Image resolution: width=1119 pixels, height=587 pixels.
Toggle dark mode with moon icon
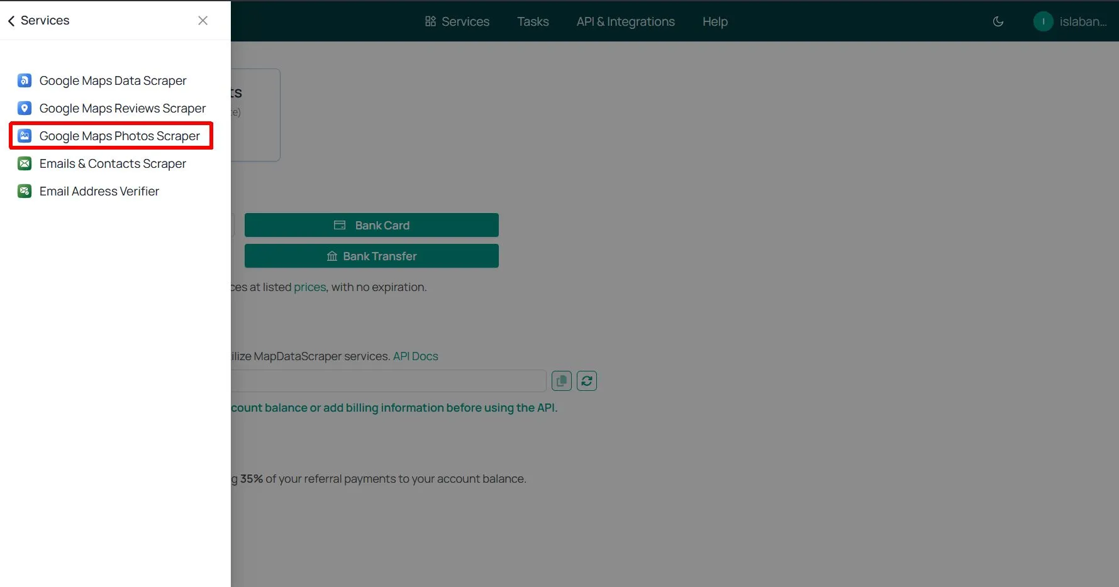click(998, 21)
